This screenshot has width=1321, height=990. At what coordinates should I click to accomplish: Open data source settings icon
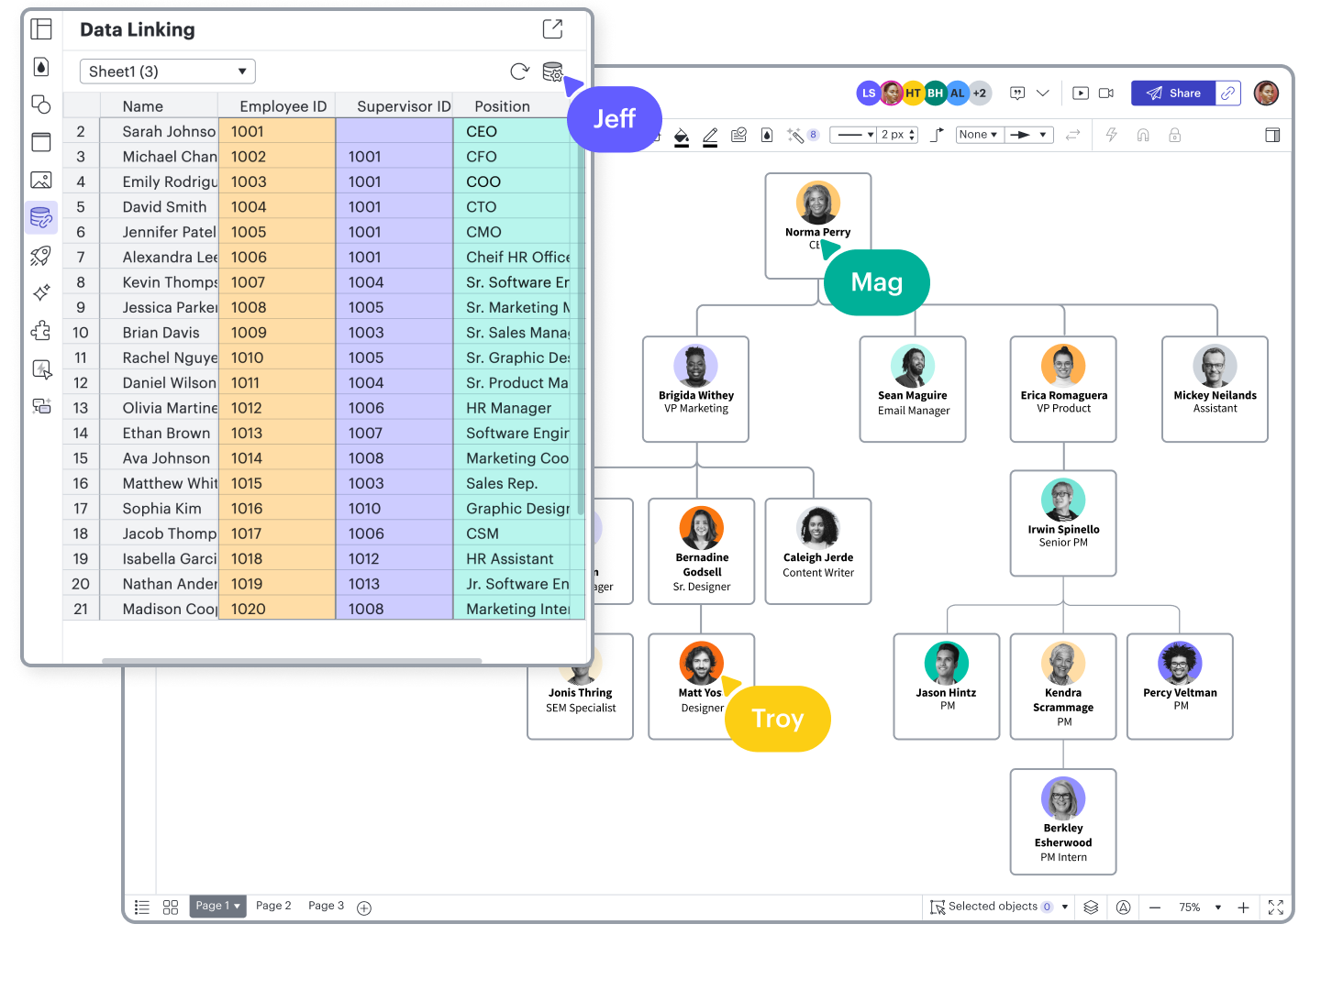552,71
